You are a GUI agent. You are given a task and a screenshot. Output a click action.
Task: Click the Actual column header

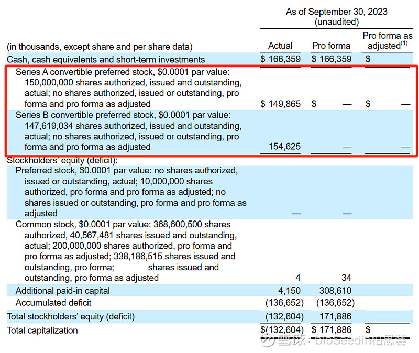pyautogui.click(x=280, y=46)
